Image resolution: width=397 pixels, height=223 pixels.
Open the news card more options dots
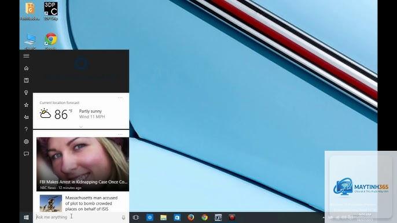120,134
